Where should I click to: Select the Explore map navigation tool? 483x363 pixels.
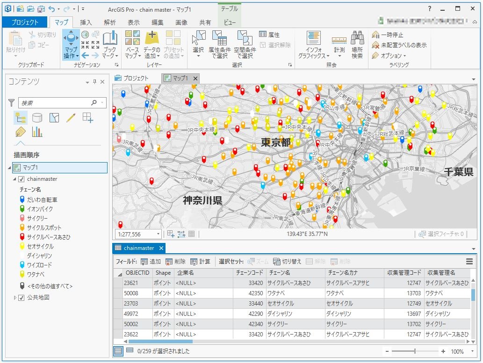coord(71,44)
